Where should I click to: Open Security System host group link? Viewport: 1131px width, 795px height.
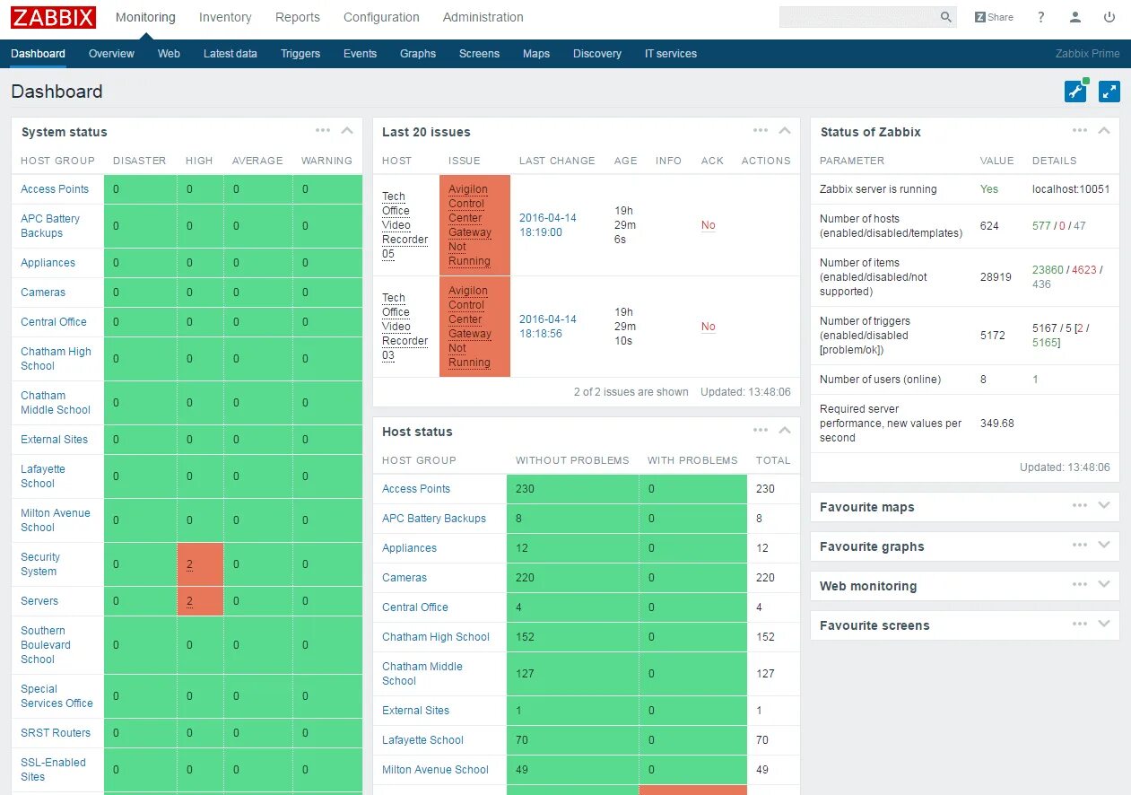[x=40, y=564]
